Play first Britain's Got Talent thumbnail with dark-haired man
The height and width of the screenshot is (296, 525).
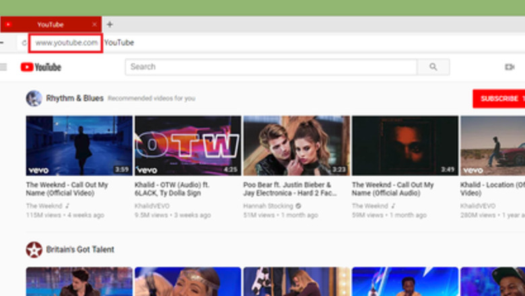click(x=79, y=282)
